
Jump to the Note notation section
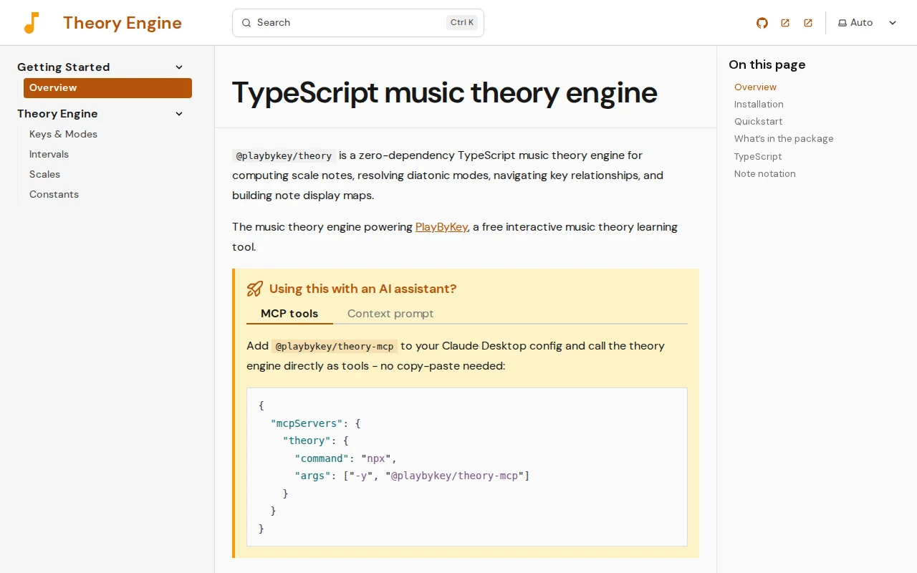pyautogui.click(x=764, y=173)
